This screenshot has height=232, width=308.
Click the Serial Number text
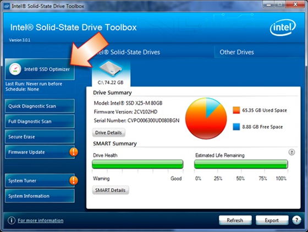(136, 121)
